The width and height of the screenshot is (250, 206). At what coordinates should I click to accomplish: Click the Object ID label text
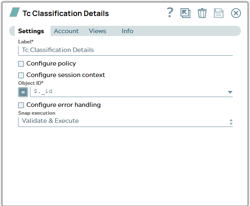31,83
